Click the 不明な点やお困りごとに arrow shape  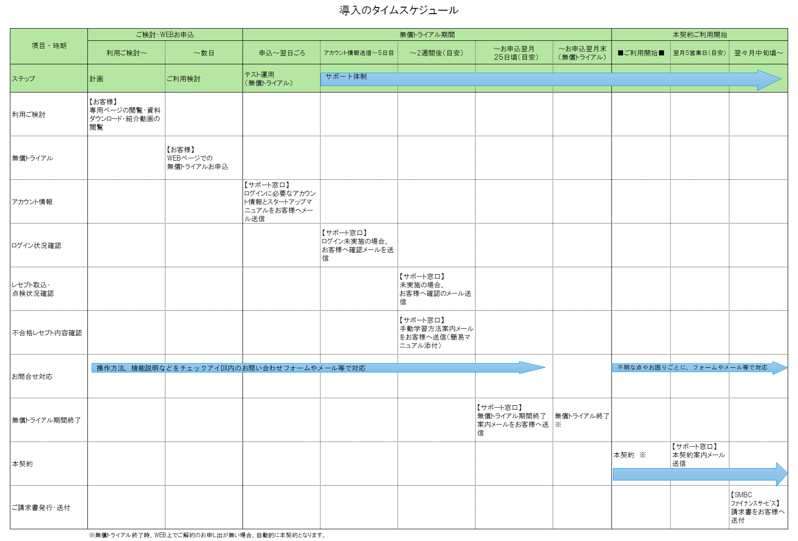[x=696, y=368]
